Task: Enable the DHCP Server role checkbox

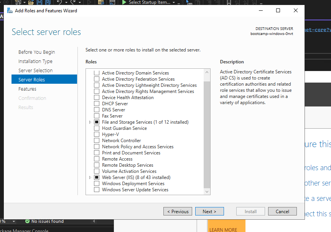Action: [97, 104]
